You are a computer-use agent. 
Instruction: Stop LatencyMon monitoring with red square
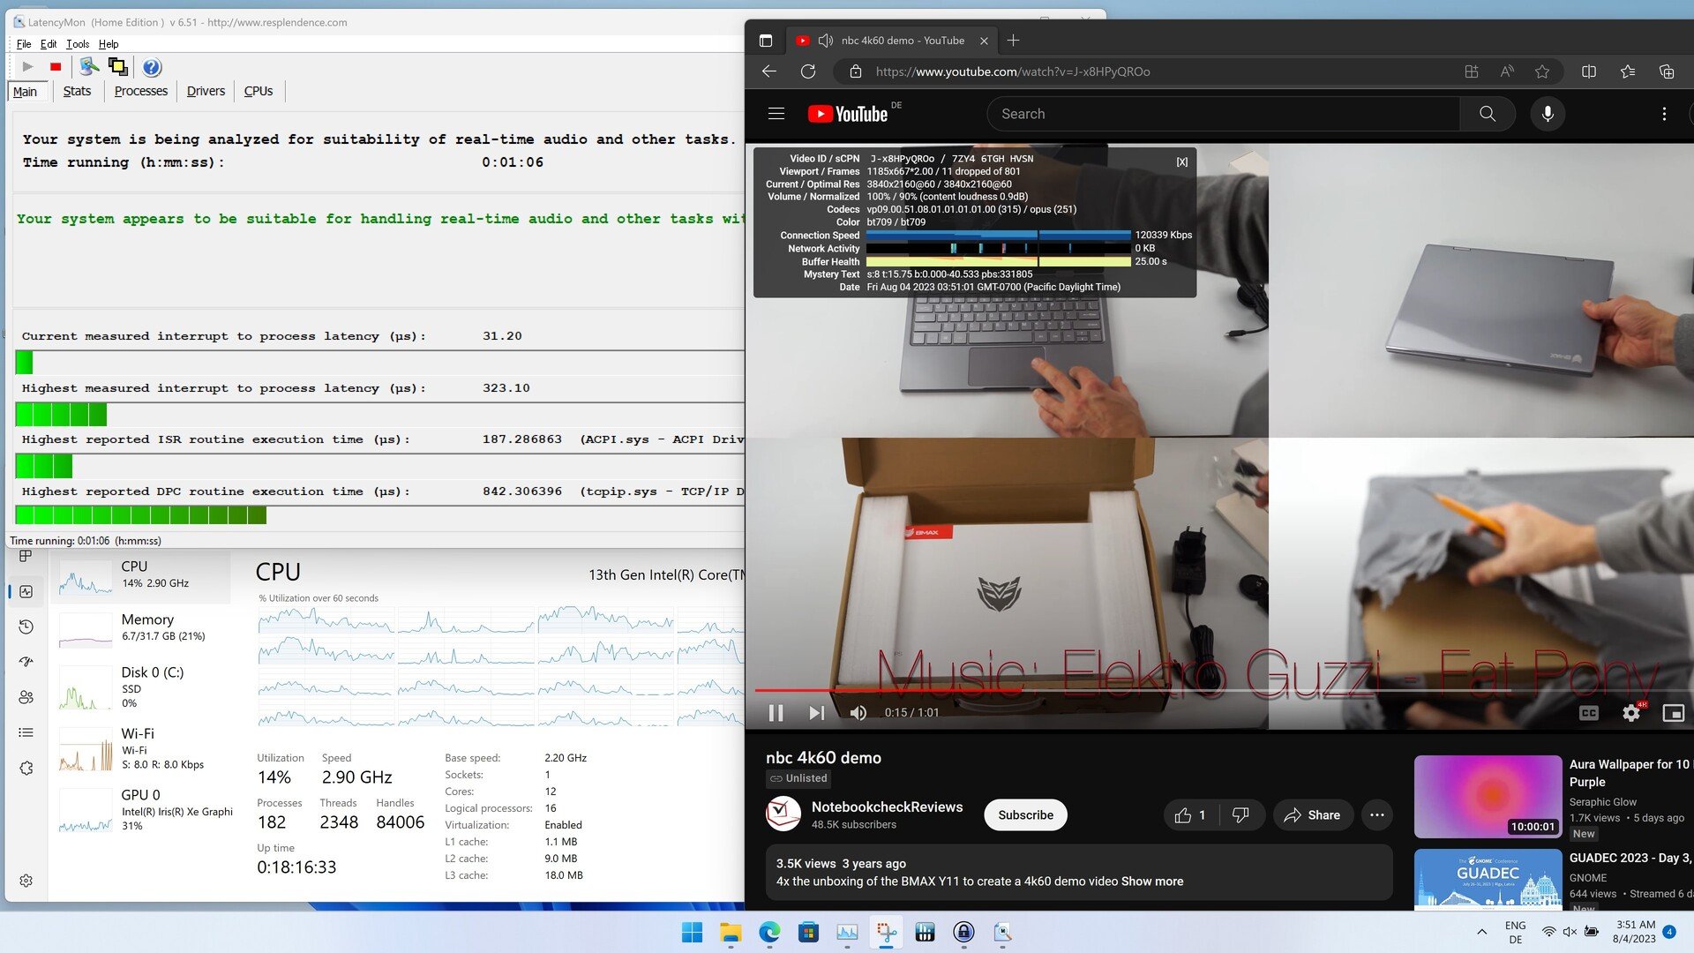click(56, 67)
